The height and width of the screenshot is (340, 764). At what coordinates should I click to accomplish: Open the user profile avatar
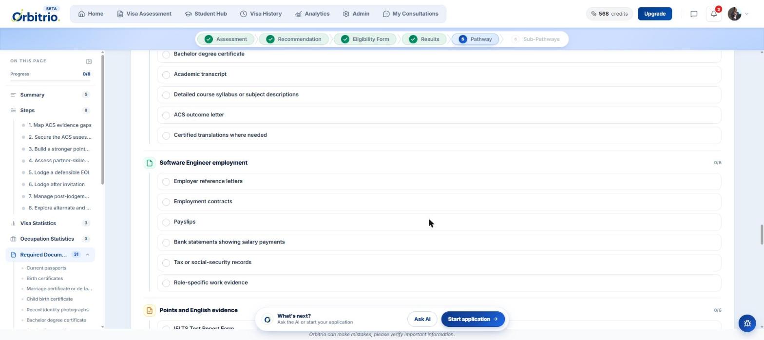click(734, 14)
